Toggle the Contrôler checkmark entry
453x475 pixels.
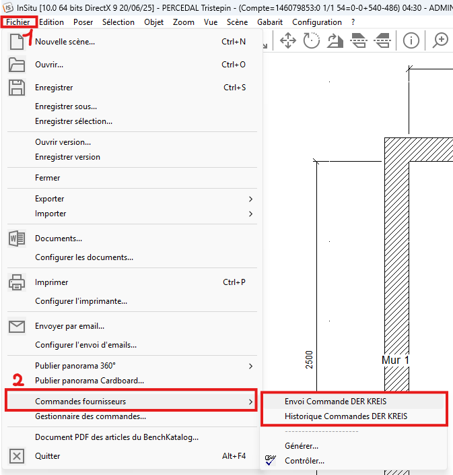[x=304, y=461]
